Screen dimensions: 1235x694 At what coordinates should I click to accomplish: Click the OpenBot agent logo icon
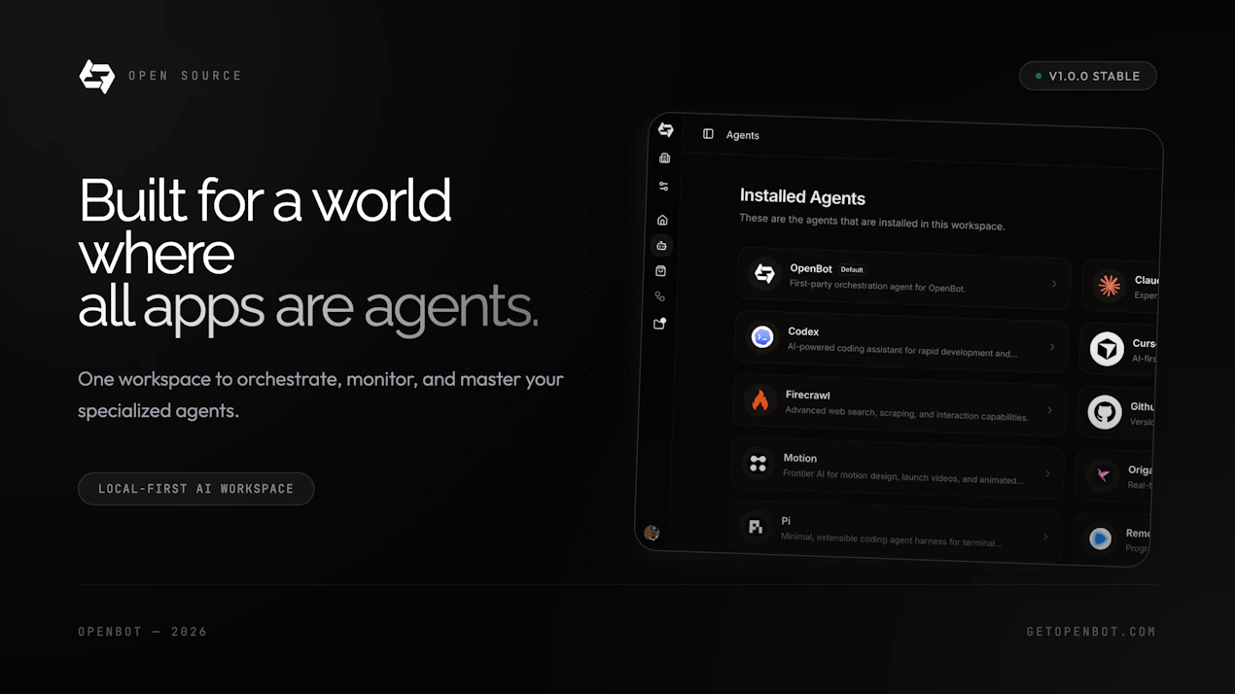tap(765, 274)
